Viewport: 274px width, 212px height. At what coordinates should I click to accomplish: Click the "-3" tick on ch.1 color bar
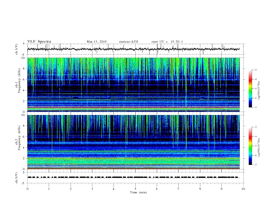pyautogui.click(x=255, y=70)
